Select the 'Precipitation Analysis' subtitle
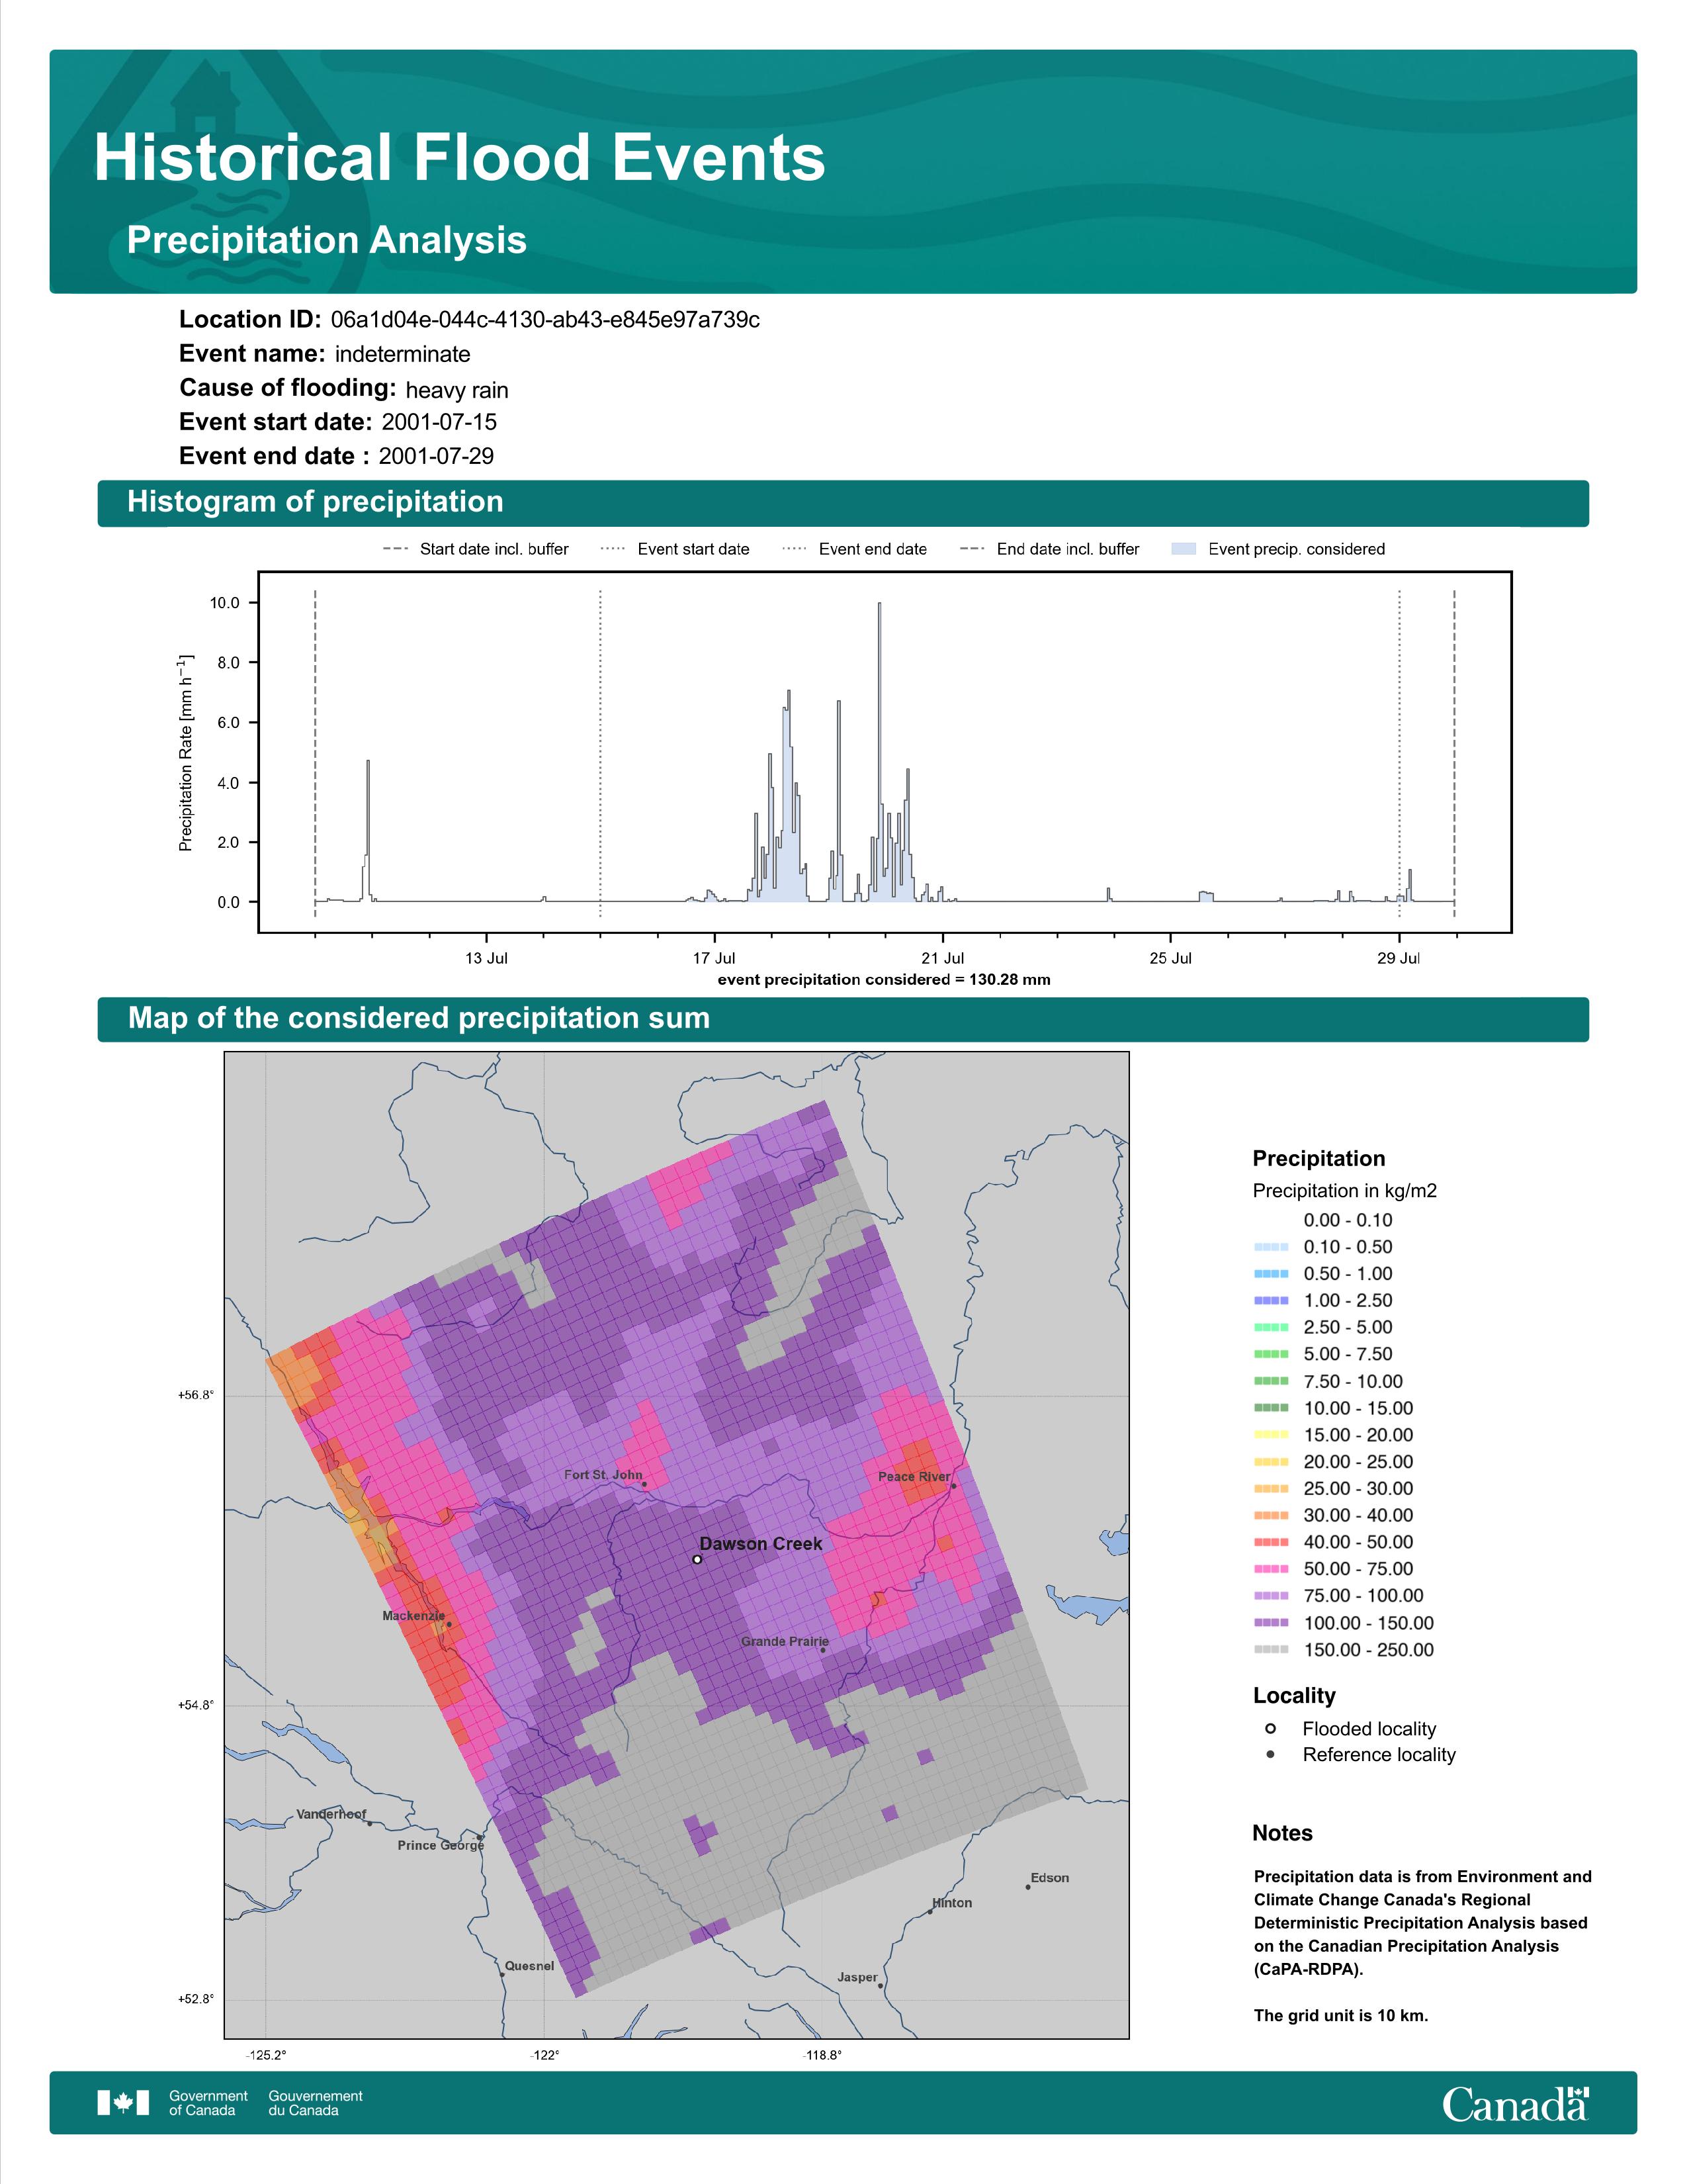Screen dimensions: 1687x2184 (327, 240)
